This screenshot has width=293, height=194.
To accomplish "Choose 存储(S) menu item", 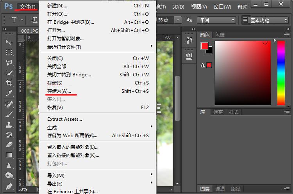I will click(x=98, y=83).
